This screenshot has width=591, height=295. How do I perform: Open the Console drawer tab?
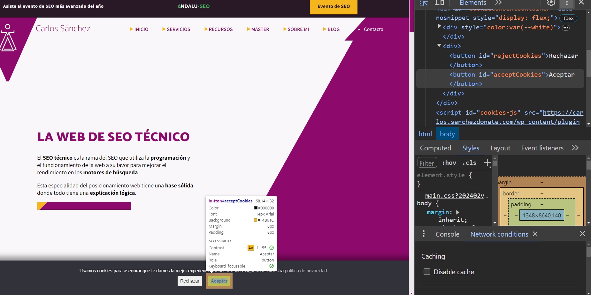(447, 234)
